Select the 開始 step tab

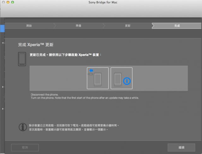[x=29, y=26]
